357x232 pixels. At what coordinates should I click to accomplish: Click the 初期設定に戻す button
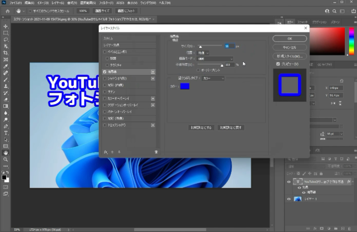(231, 128)
